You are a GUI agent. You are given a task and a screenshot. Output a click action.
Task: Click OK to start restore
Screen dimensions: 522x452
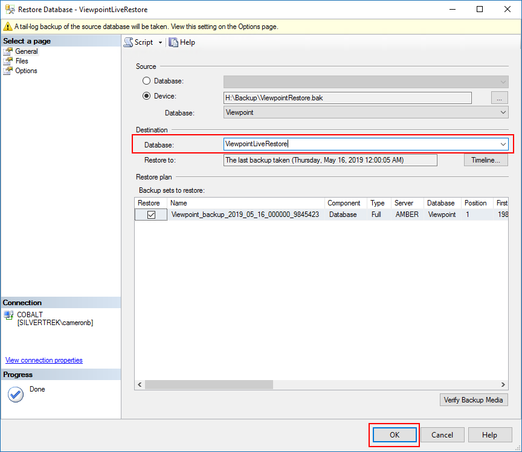coord(395,435)
